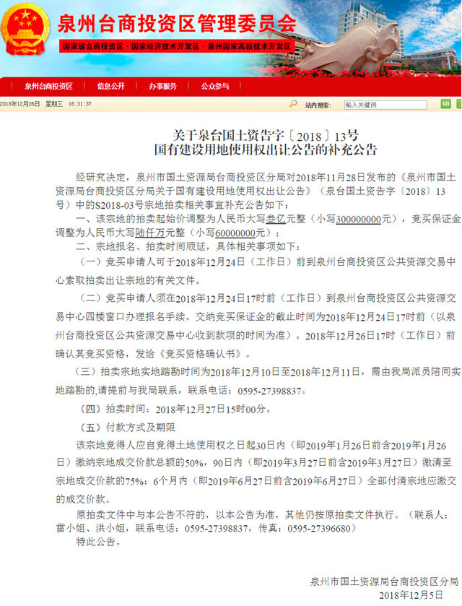The height and width of the screenshot is (606, 462).
Task: Click the fax number 0595-27396680
Action: pos(318,528)
